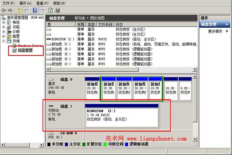This screenshot has width=232, height=155.
Task: Collapse the 磁盘管理 actions section header
Action: tap(227, 24)
